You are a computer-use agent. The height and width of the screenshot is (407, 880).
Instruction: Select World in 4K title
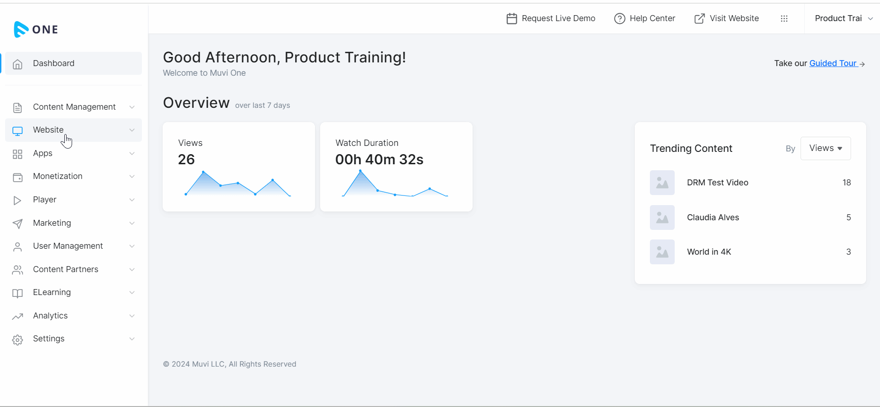pyautogui.click(x=709, y=252)
